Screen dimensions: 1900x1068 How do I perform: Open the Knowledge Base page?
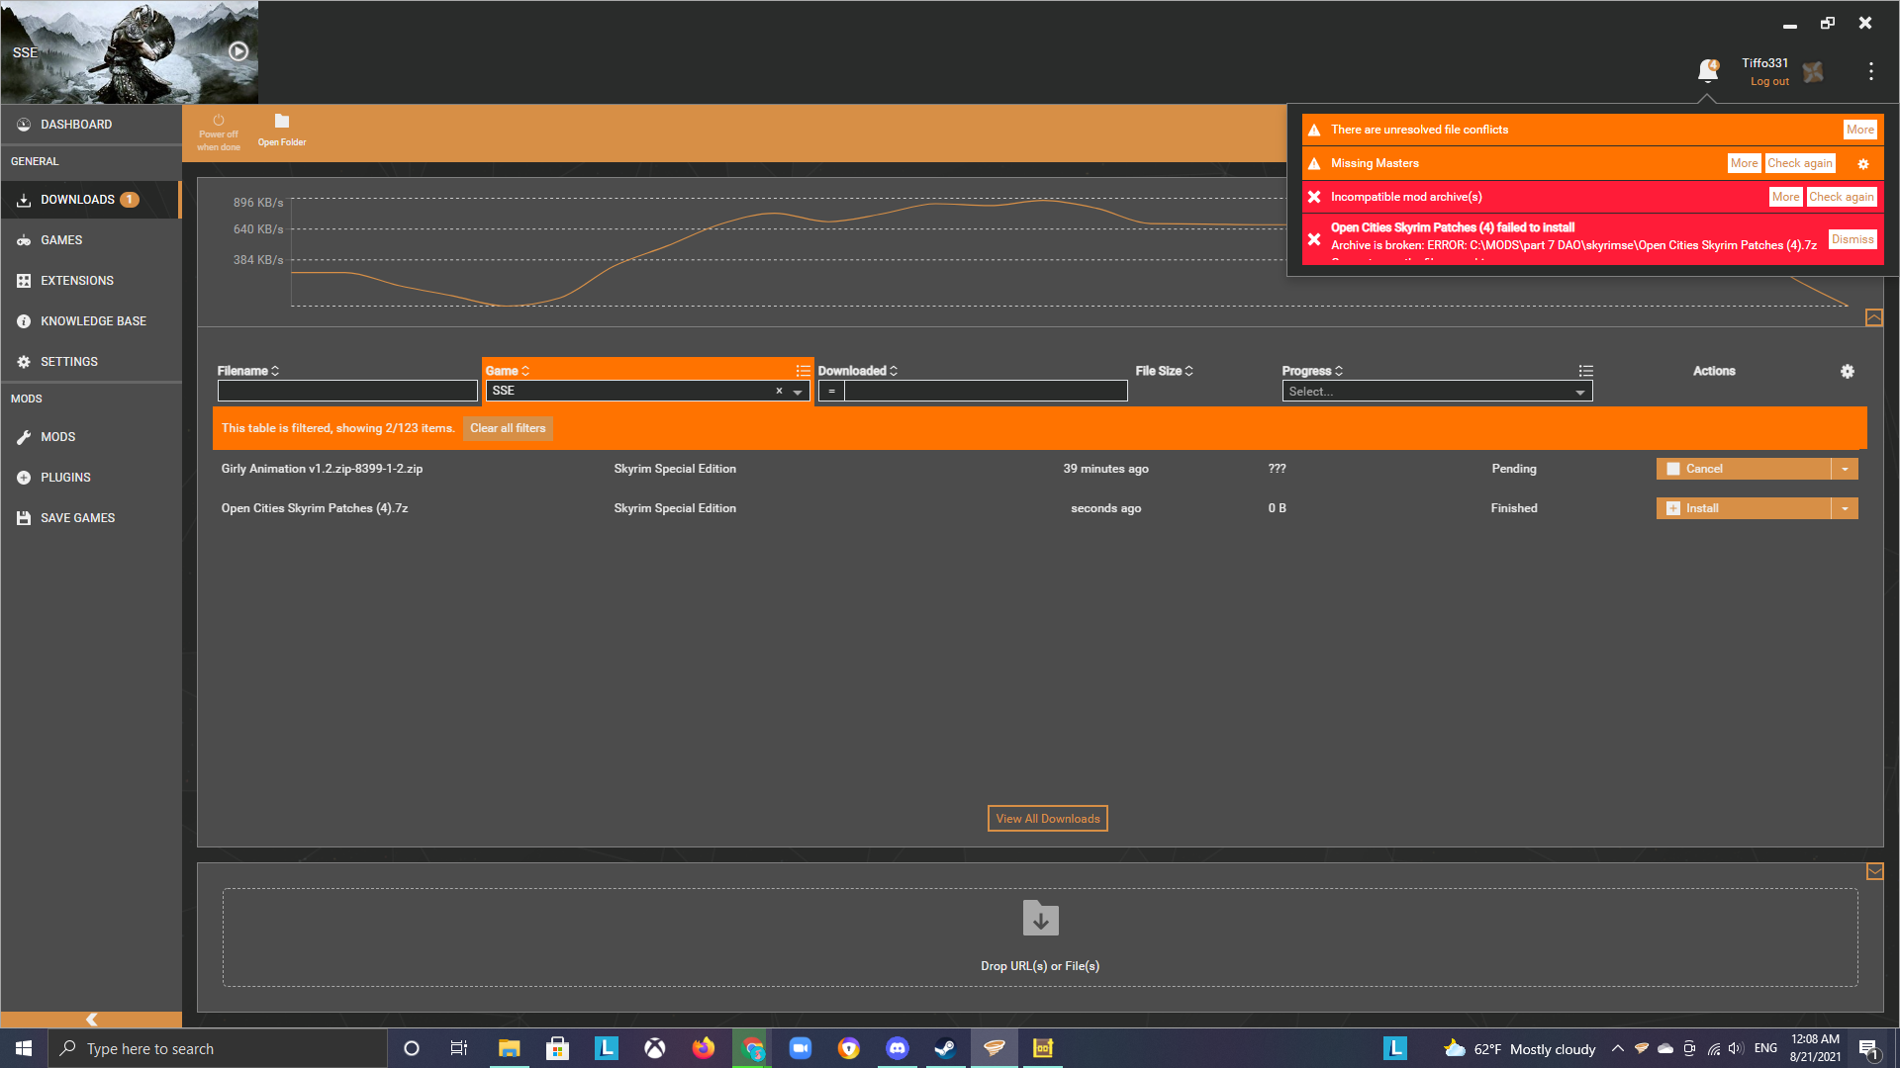pyautogui.click(x=91, y=321)
